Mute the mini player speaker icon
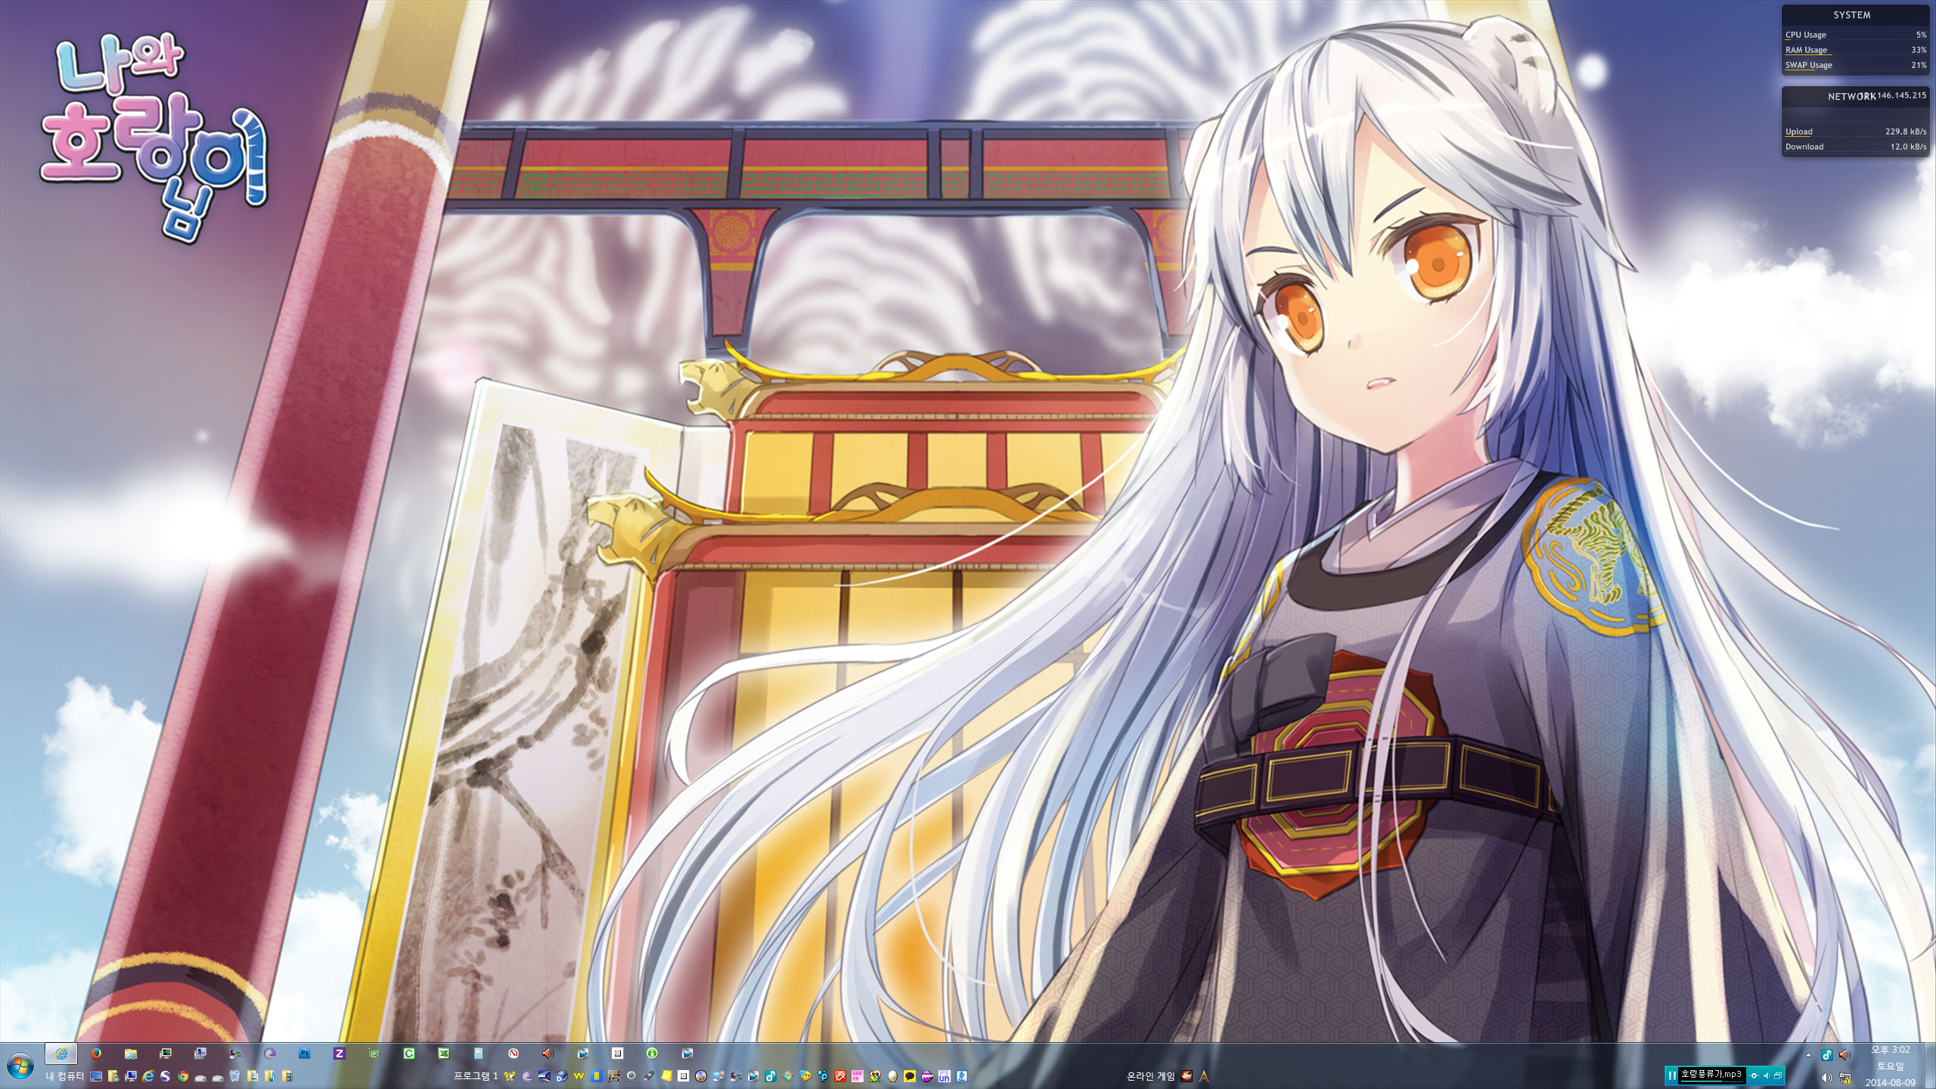 coord(1766,1075)
